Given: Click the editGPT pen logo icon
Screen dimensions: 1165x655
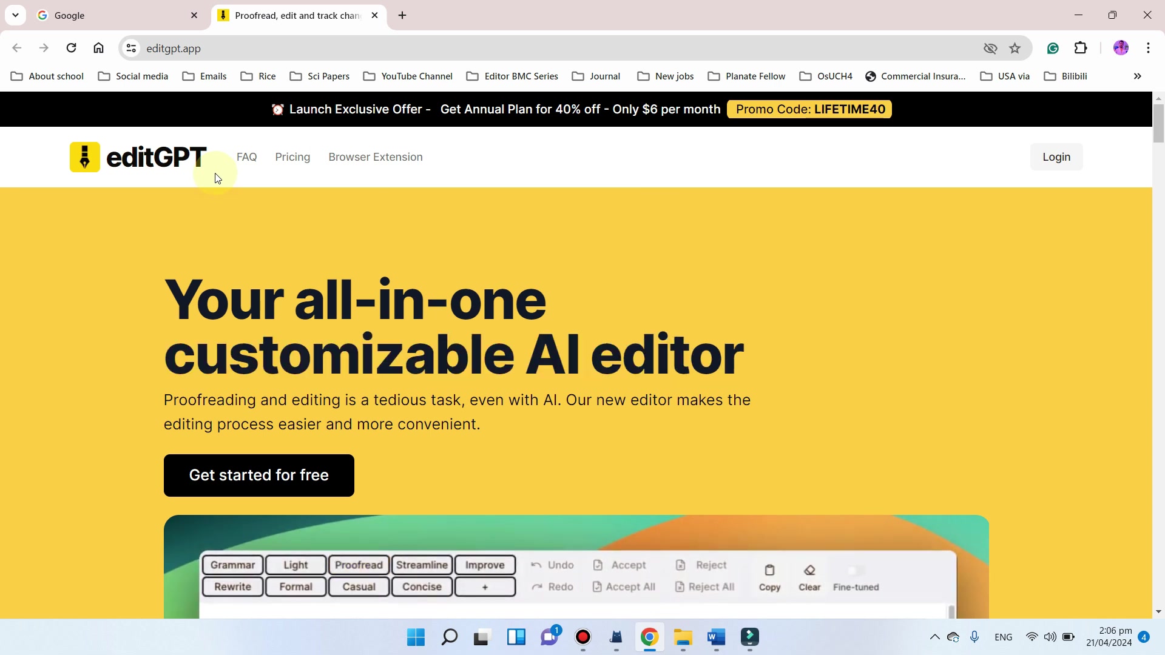Looking at the screenshot, I should [x=85, y=157].
